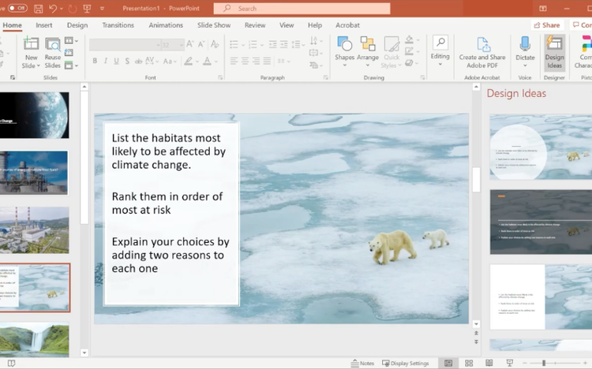Screen dimensions: 592x369
Task: Switch to Slide Sorter view
Action: coord(468,363)
